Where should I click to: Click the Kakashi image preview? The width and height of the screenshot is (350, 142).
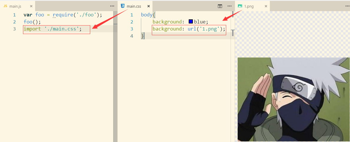pos(294,99)
